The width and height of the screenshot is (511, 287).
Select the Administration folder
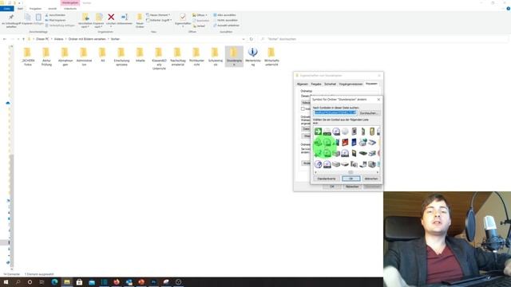point(84,56)
